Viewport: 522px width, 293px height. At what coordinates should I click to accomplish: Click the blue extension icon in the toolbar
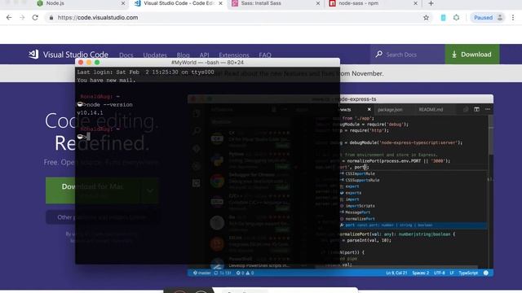443,18
